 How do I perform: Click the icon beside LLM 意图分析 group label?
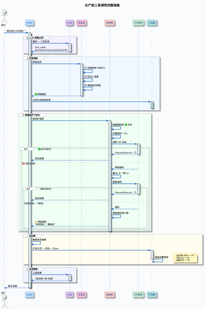click(x=28, y=38)
